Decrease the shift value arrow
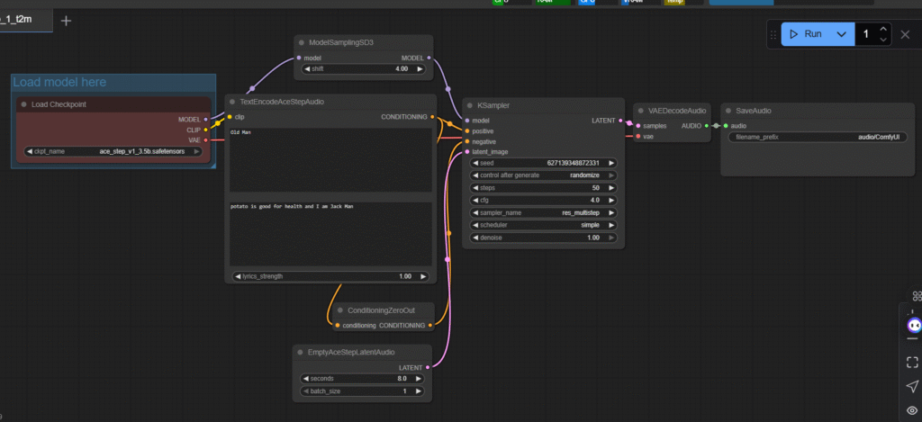 click(306, 68)
